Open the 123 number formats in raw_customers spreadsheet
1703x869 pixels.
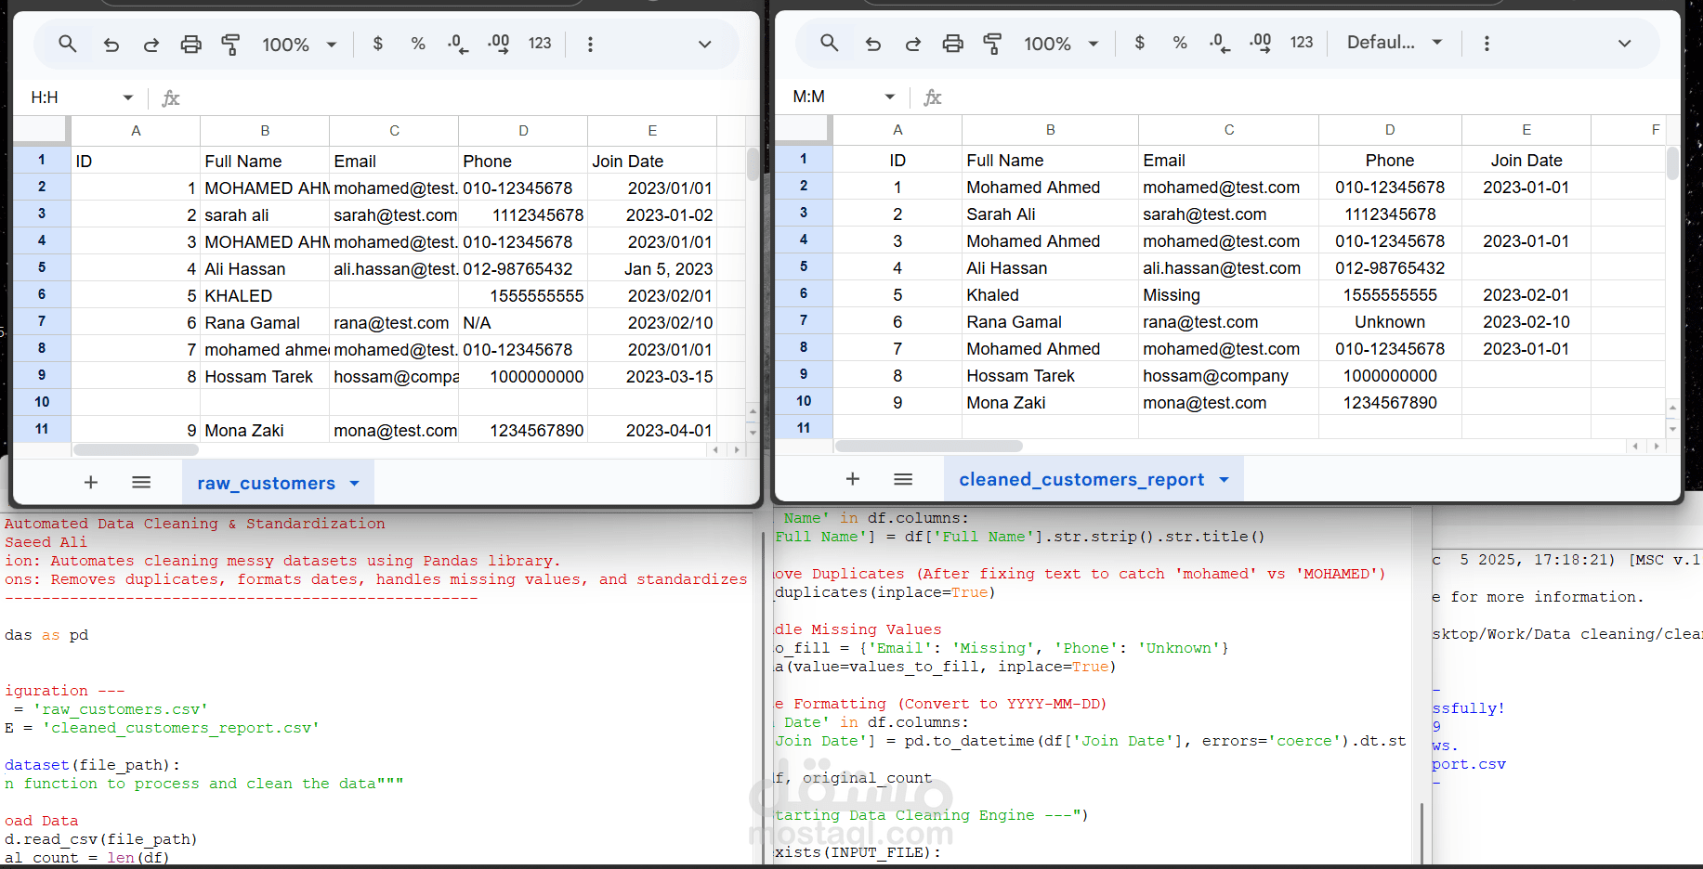coord(540,44)
